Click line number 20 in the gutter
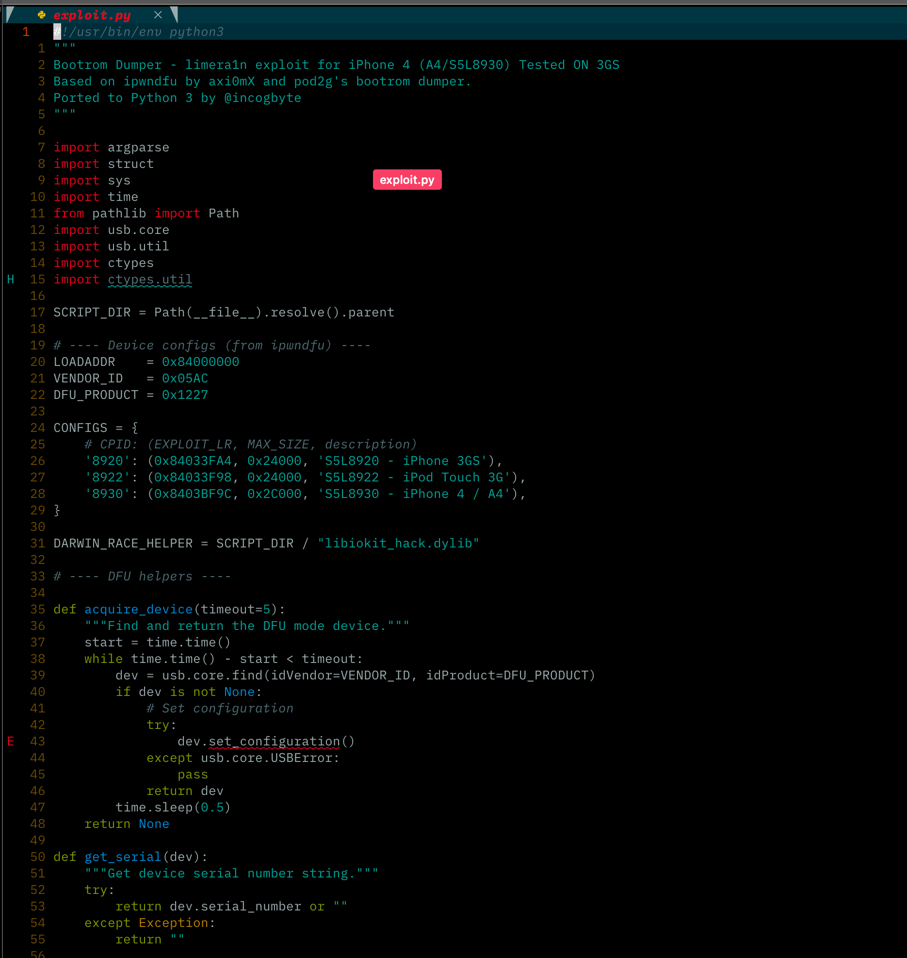Viewport: 907px width, 958px height. pos(37,362)
